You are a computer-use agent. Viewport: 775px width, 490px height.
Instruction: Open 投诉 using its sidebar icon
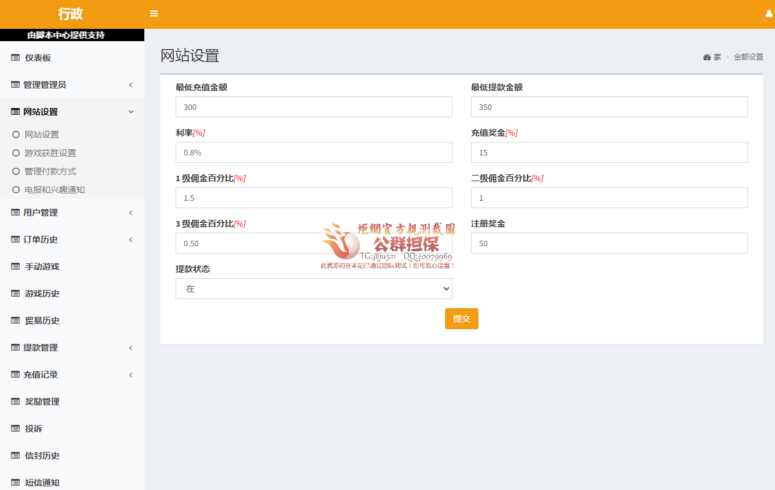click(x=15, y=428)
